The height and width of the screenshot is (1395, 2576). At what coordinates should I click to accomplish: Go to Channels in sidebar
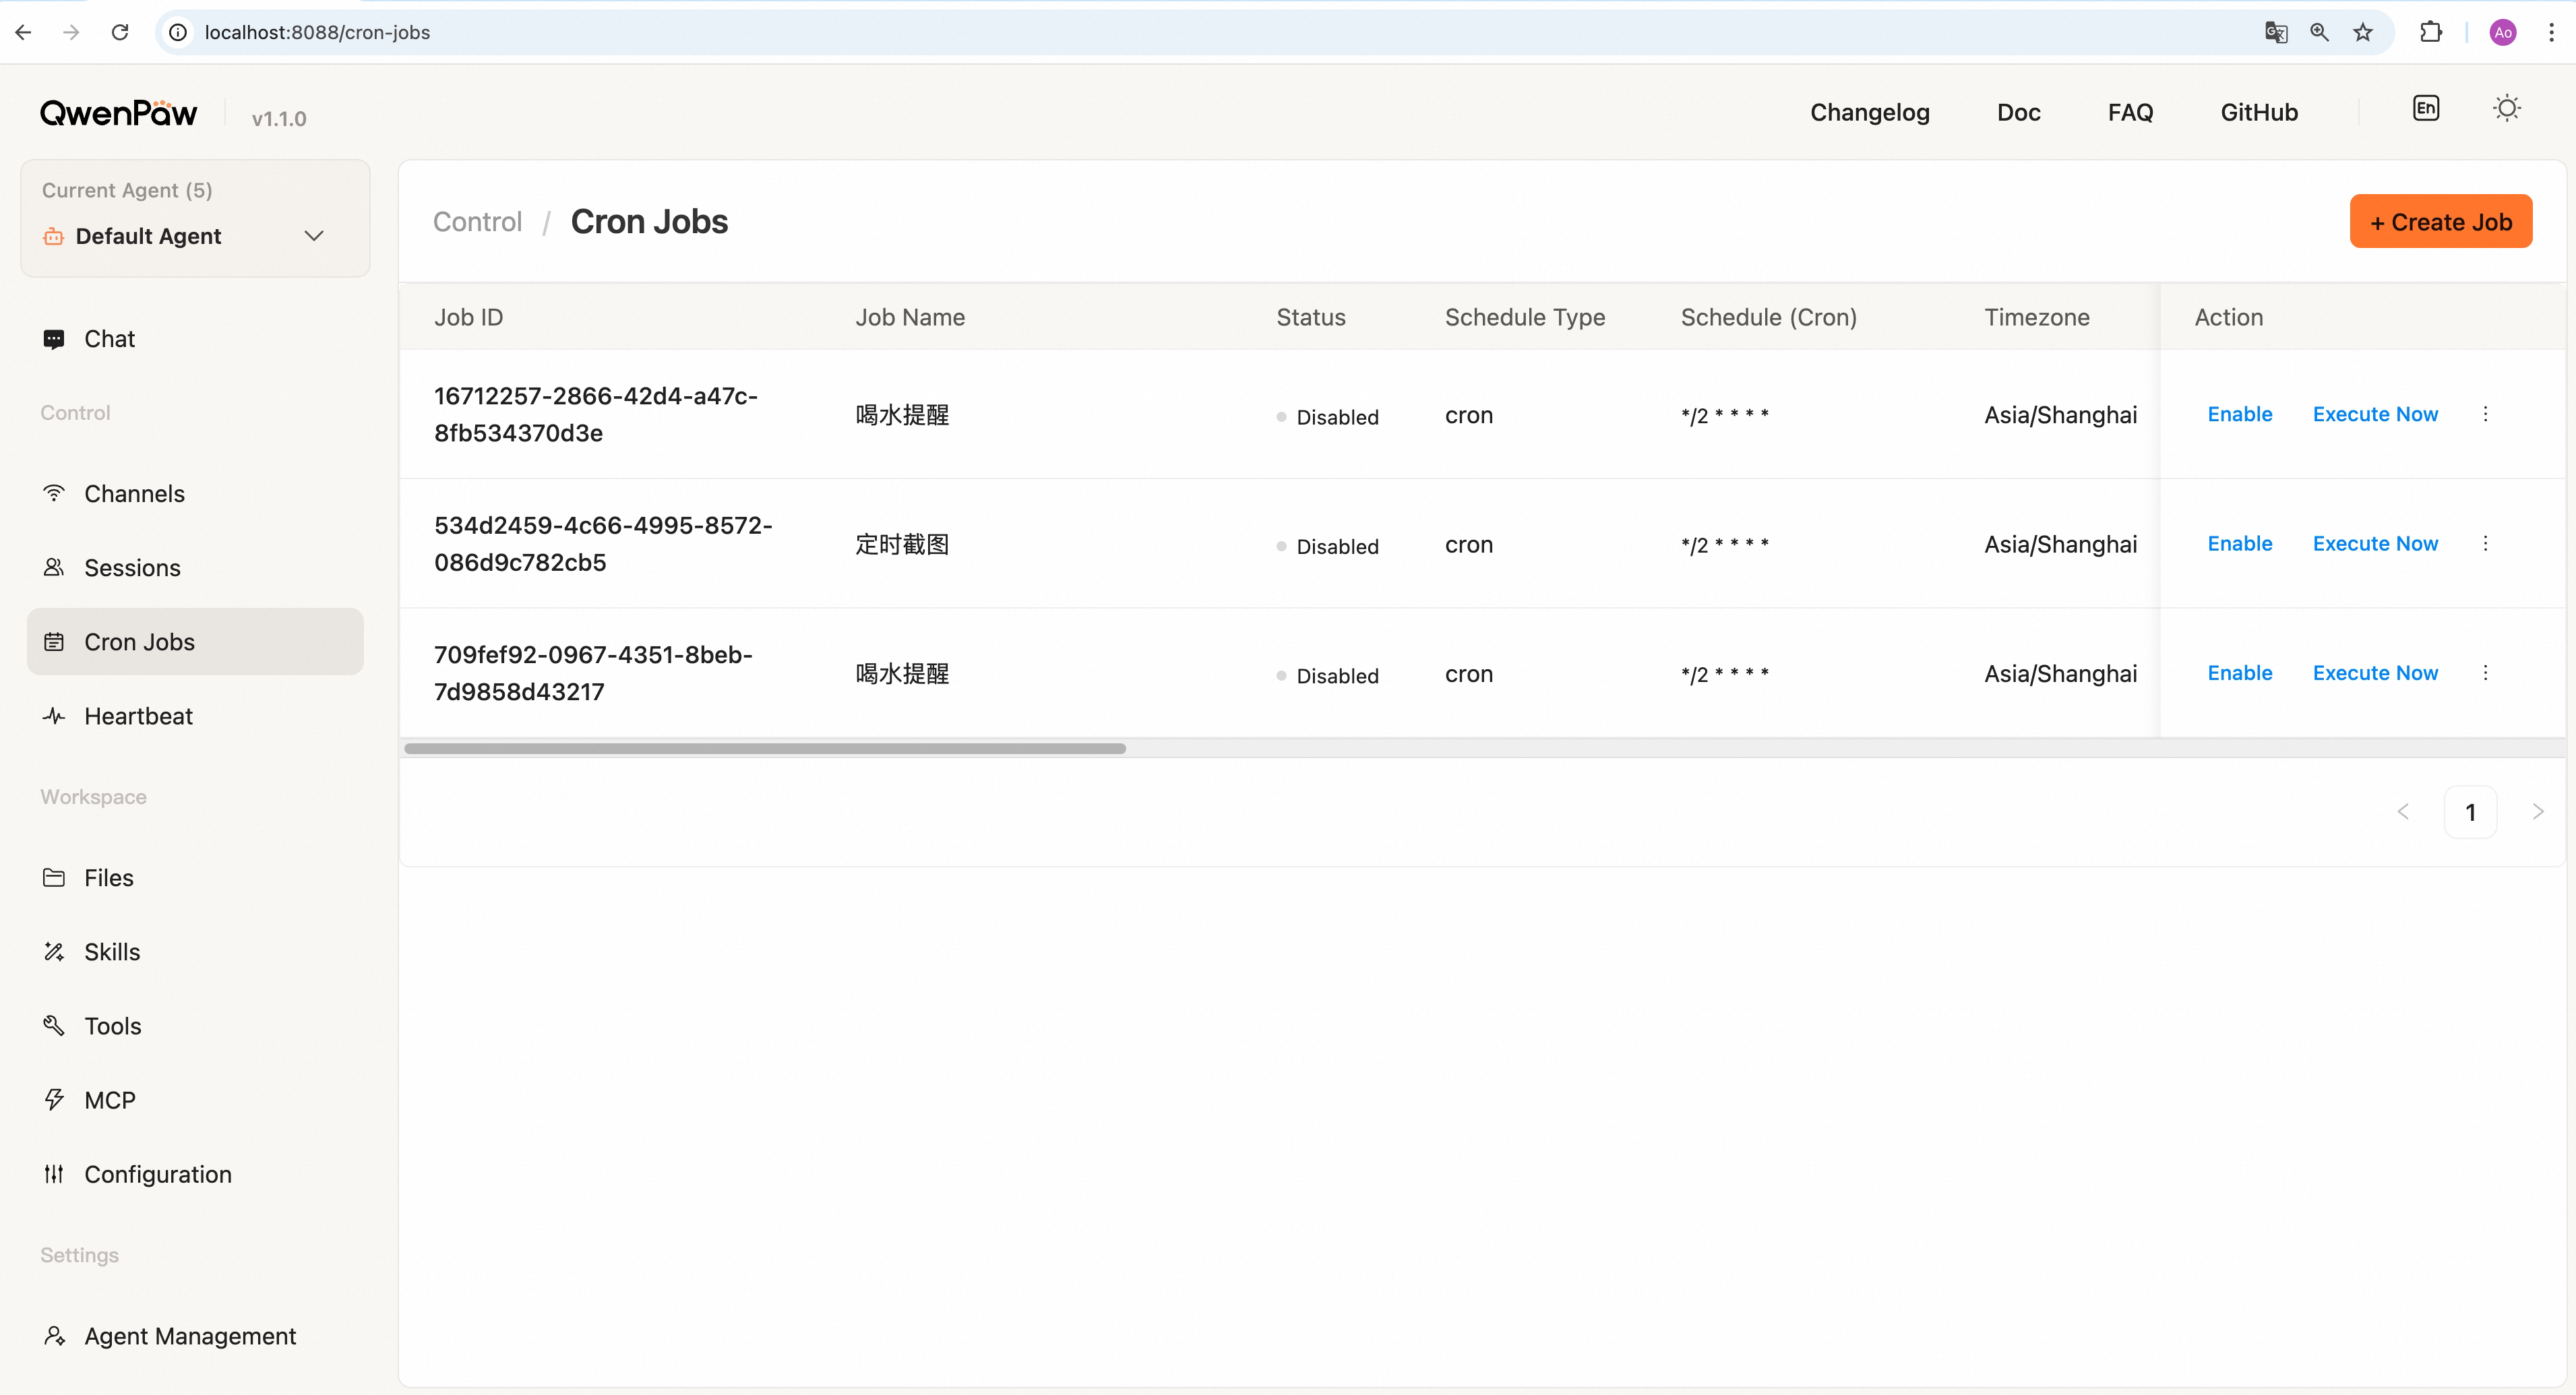134,494
